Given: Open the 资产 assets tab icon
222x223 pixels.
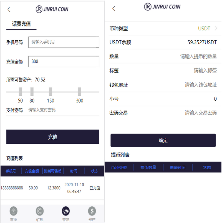Looking at the screenshot, I should (92, 211).
